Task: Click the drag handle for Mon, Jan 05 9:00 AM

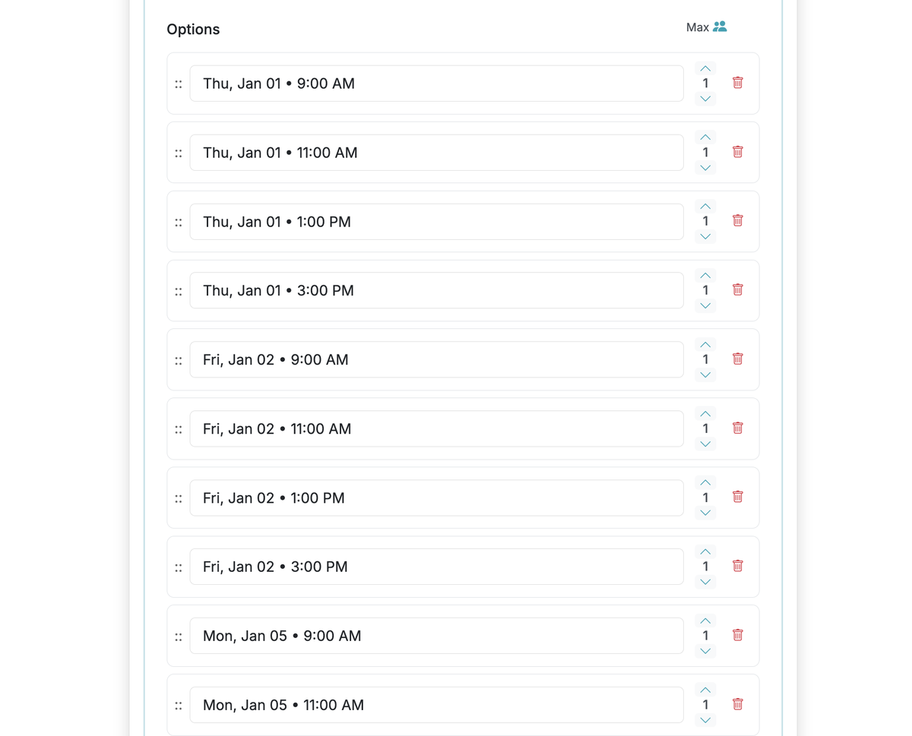Action: [x=179, y=636]
